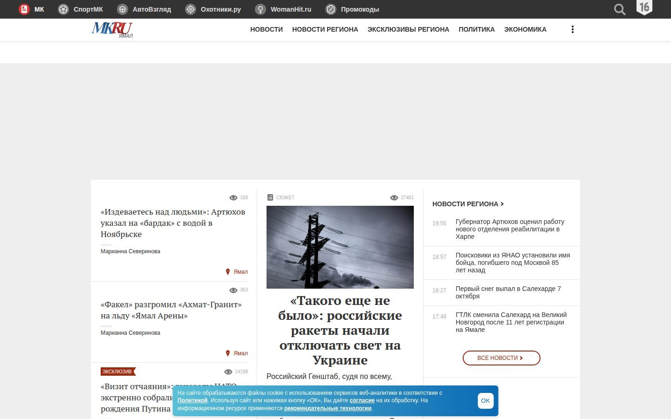Open news about Губернатор Артюхов in Харп
This screenshot has width=671, height=419.
click(511, 229)
